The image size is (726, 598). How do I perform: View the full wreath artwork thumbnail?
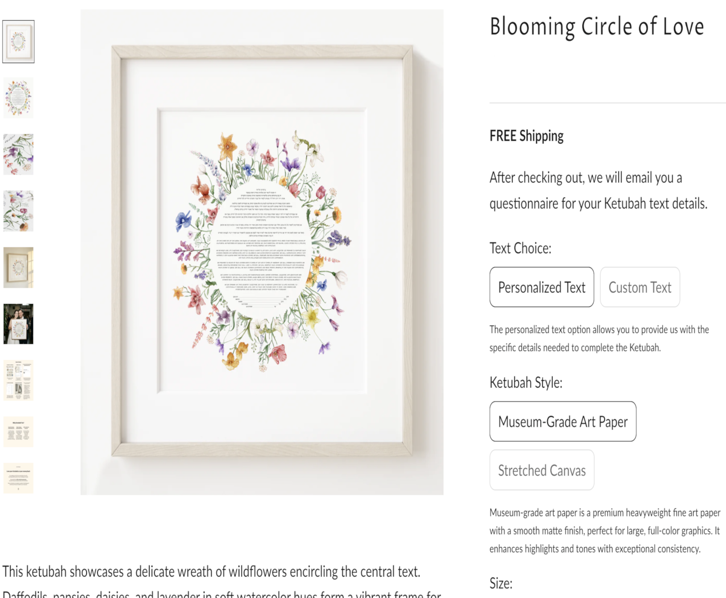coord(18,98)
